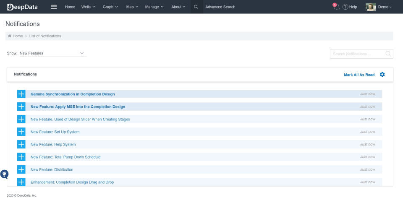Go to Home in top navbar
The image size is (403, 203).
point(70,7)
